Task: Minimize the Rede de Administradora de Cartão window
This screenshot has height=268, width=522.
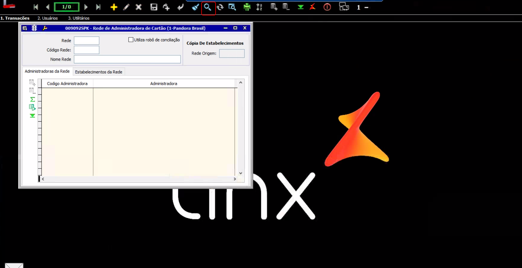Action: click(x=226, y=28)
